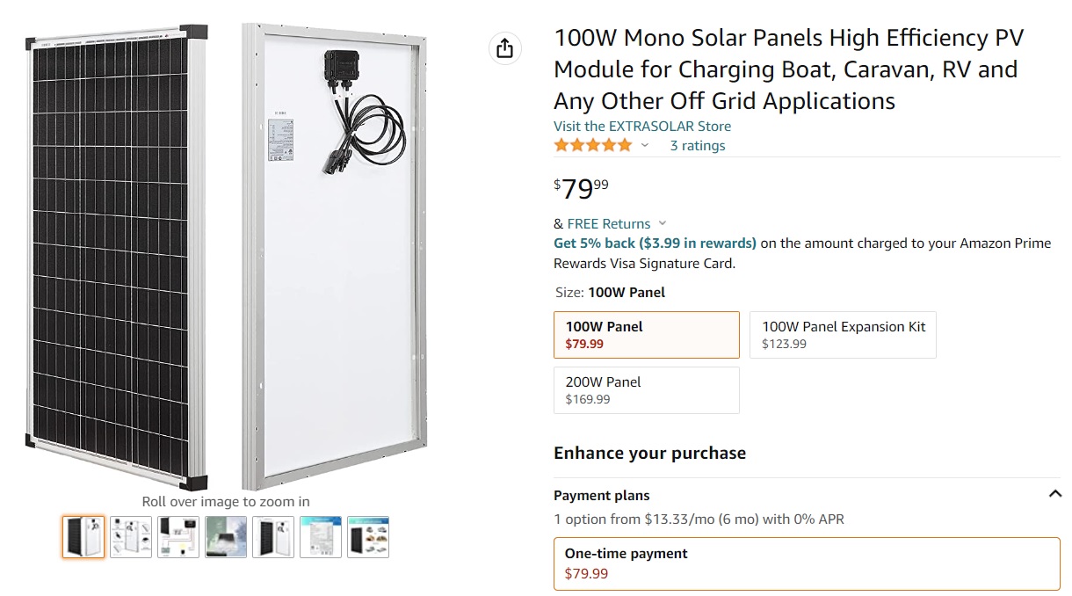Open the star rating breakdown chevron

pos(645,146)
